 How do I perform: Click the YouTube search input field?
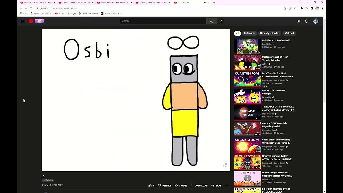[163, 21]
